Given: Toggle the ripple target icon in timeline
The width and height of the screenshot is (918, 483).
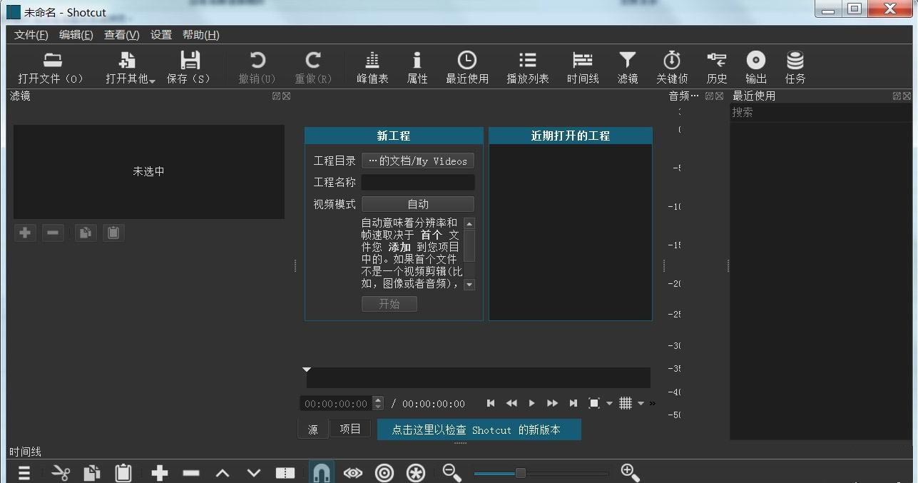Looking at the screenshot, I should pyautogui.click(x=384, y=472).
